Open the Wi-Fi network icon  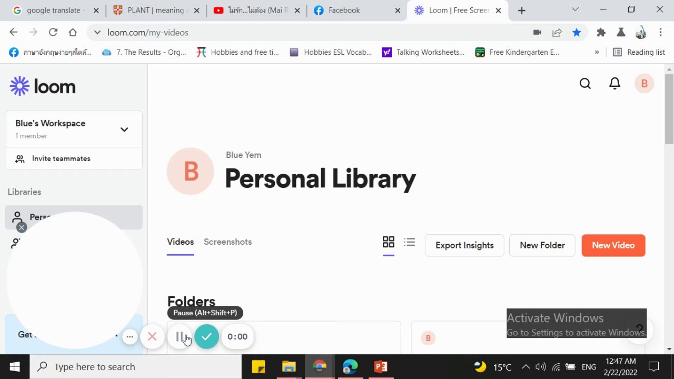point(556,367)
